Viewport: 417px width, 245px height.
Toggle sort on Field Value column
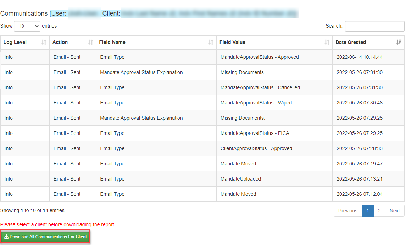pyautogui.click(x=327, y=42)
